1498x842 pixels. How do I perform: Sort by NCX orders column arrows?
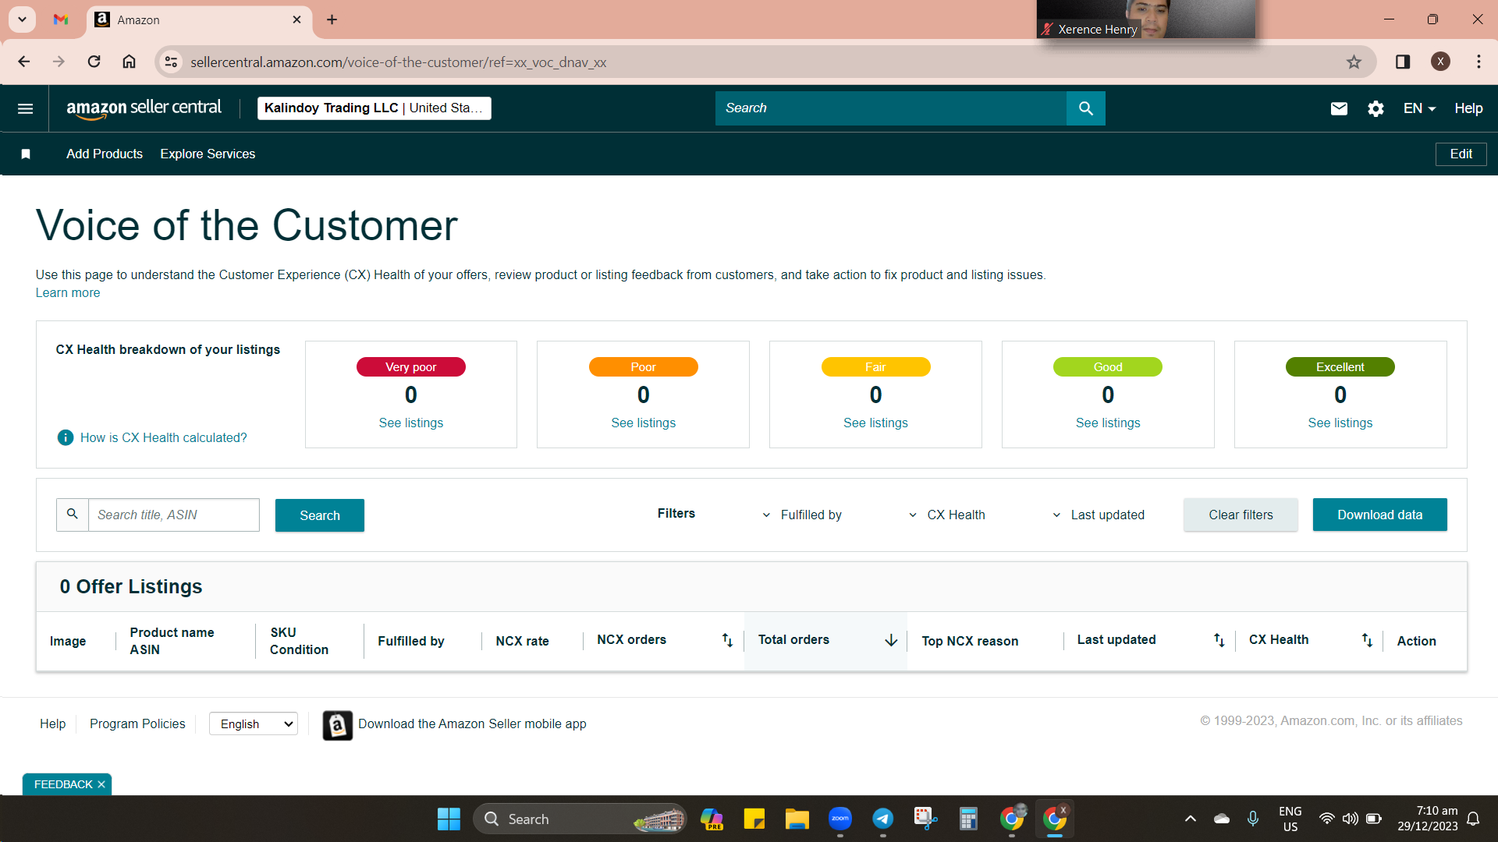(727, 640)
